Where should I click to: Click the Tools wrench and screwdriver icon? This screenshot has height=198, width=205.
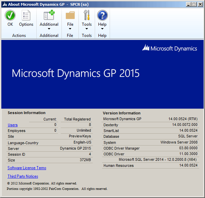[87, 15]
